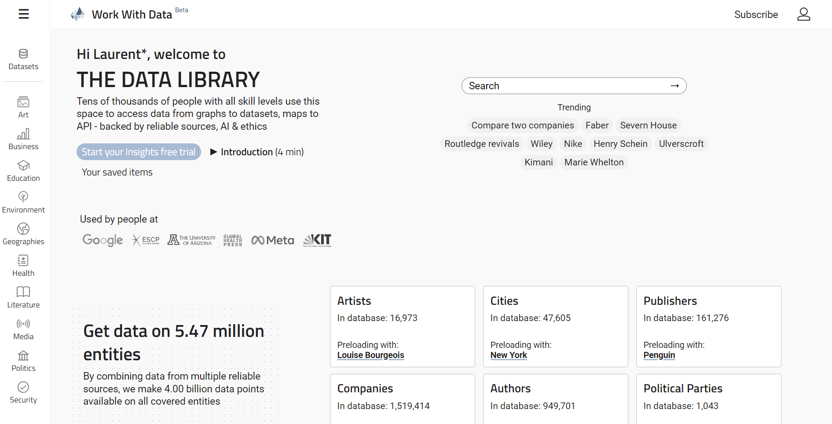Click the University of Arizona logo
The height and width of the screenshot is (424, 832).
191,240
